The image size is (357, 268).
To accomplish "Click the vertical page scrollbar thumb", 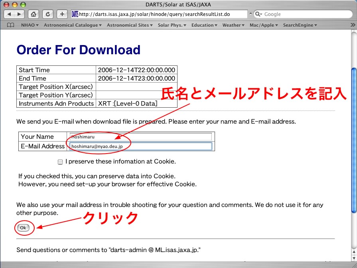I will pos(353,140).
